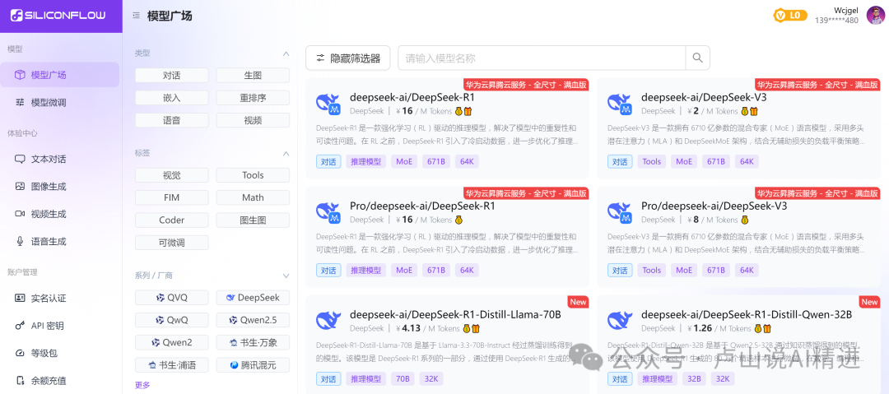Toggle the 生图 type filter
This screenshot has width=889, height=394.
tap(253, 76)
